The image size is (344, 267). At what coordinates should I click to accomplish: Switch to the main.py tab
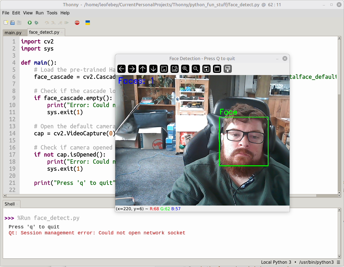(13, 33)
